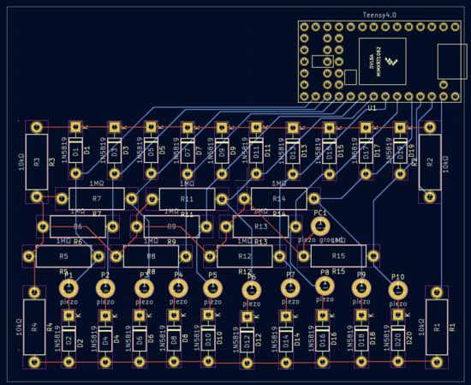Click the P6 piezo pad
Viewport: 471px width, 385px height.
[252, 290]
